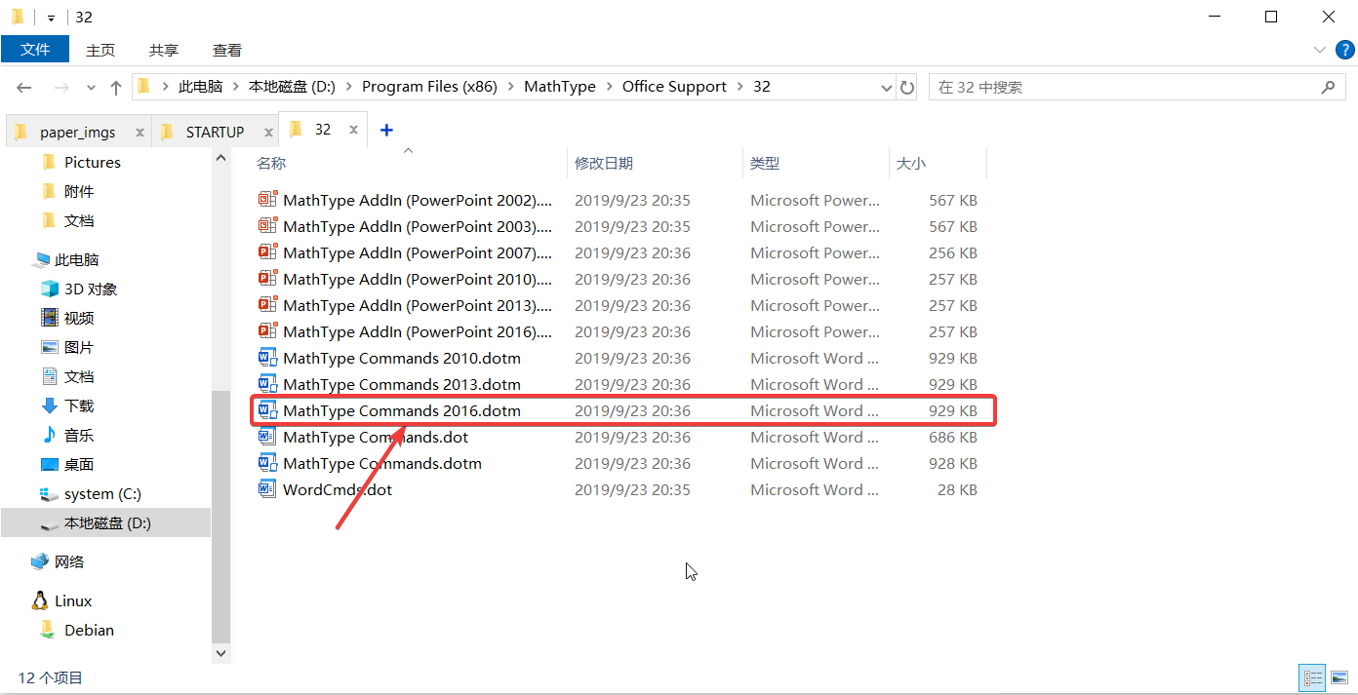The width and height of the screenshot is (1358, 695).
Task: Open the recent locations dropdown arrow
Action: click(x=92, y=88)
